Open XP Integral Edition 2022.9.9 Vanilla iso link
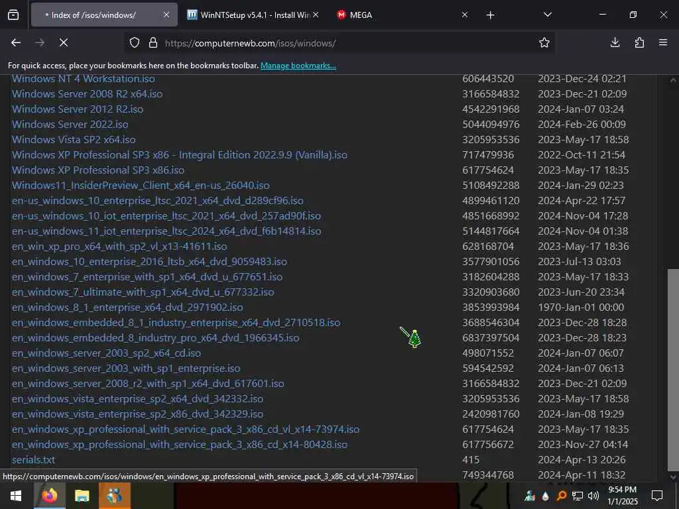This screenshot has height=509, width=679. coord(180,155)
